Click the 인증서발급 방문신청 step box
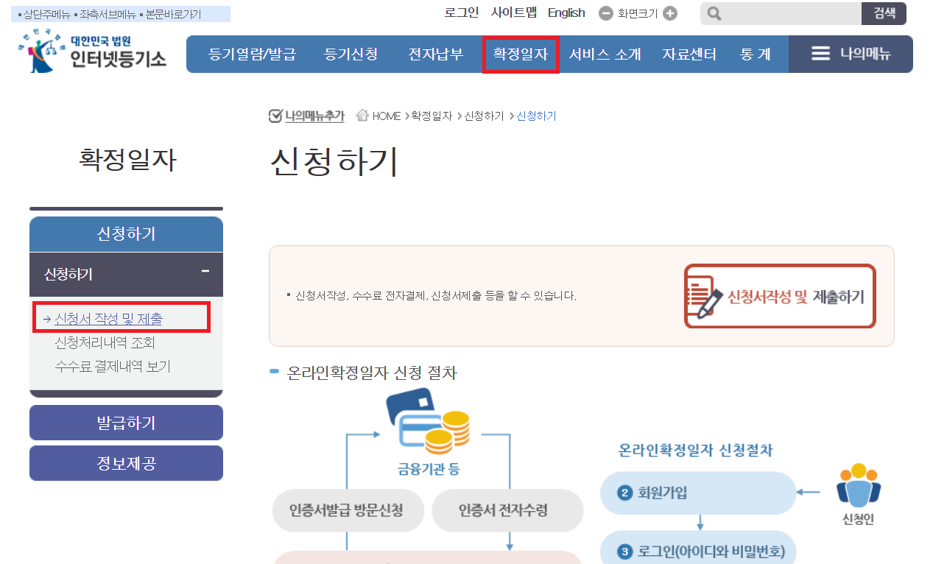933x564 pixels. 348,510
